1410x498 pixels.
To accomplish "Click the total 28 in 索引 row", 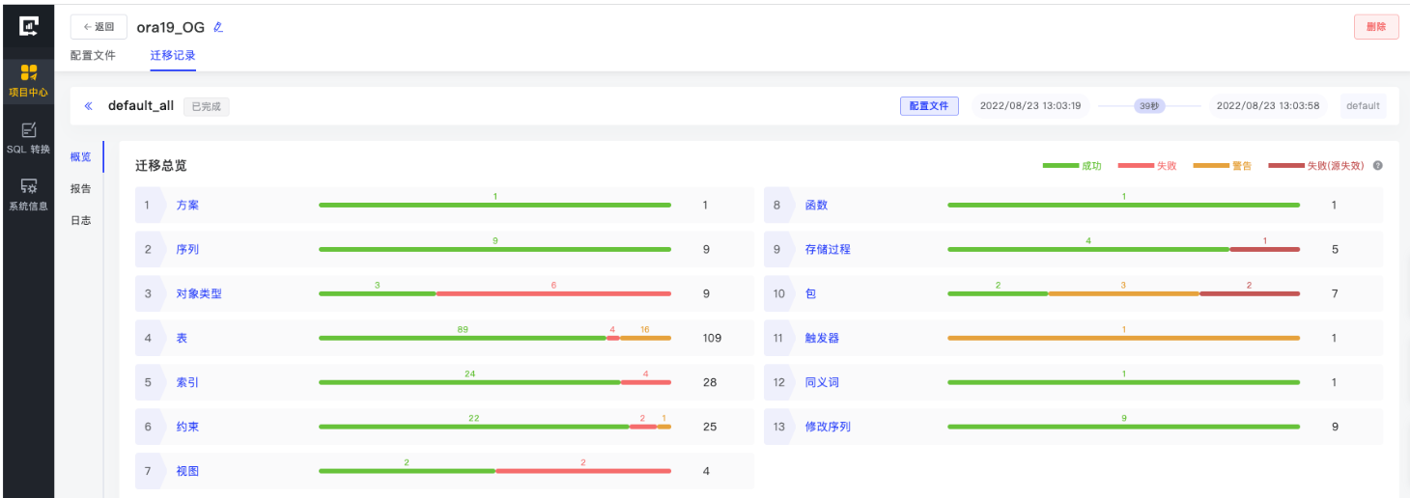I will (x=710, y=383).
